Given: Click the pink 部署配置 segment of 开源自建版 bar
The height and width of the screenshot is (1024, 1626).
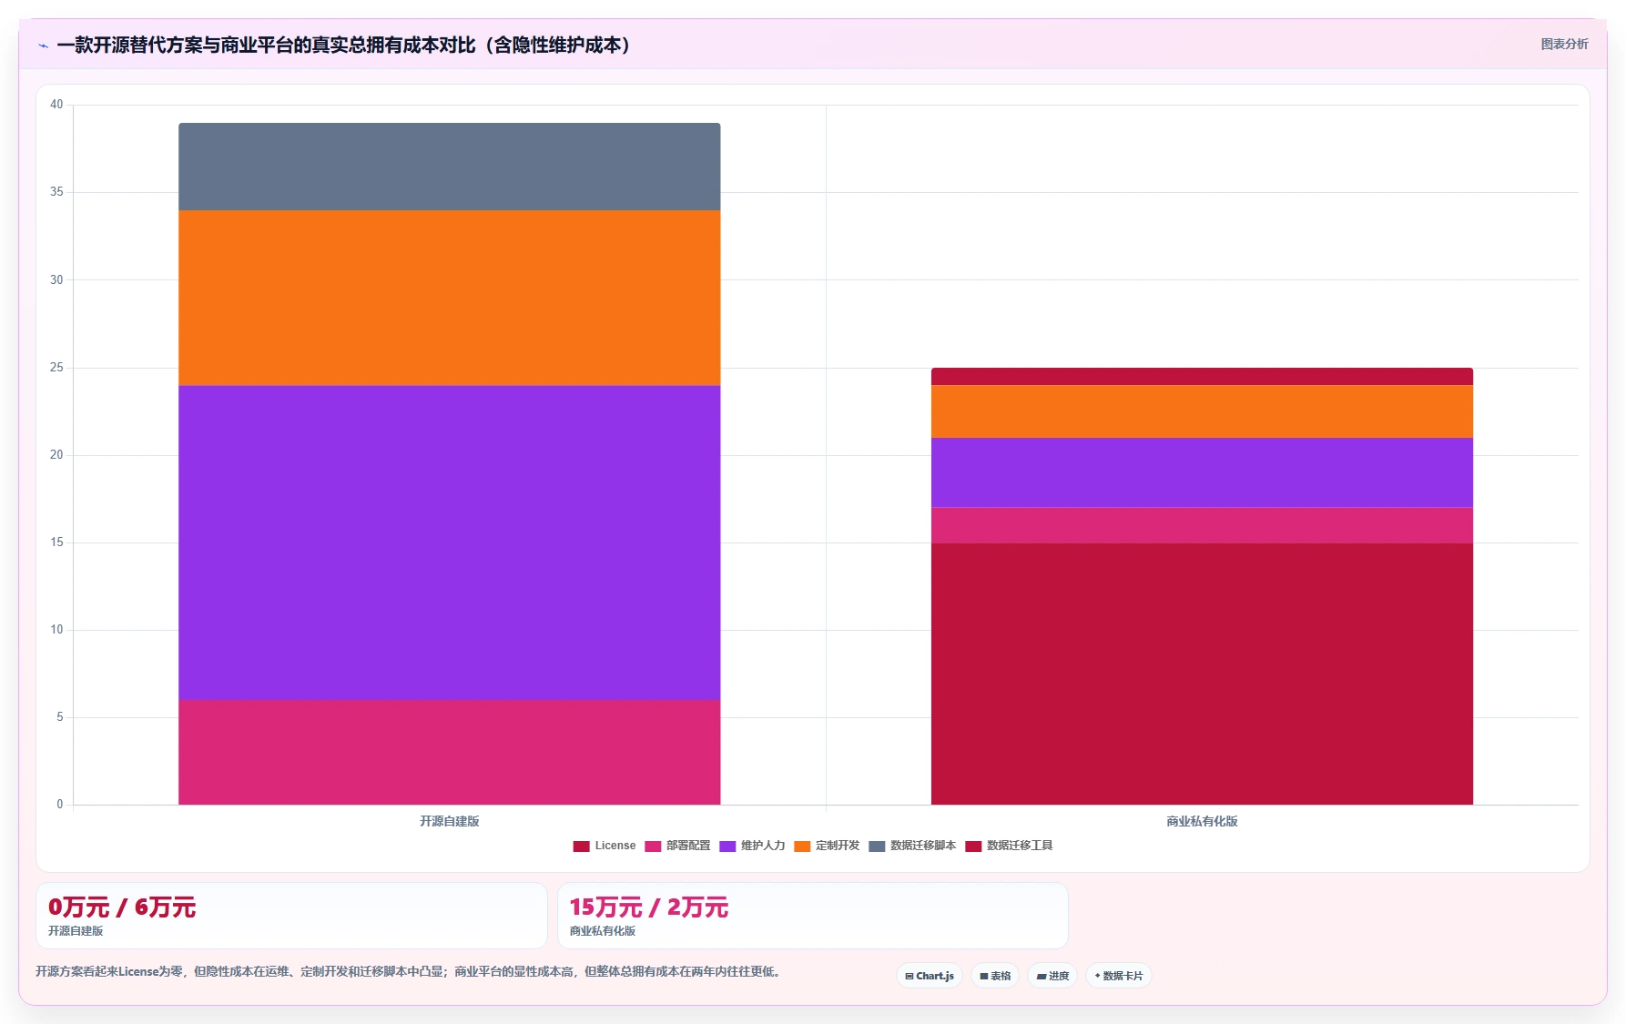Looking at the screenshot, I should pyautogui.click(x=449, y=752).
